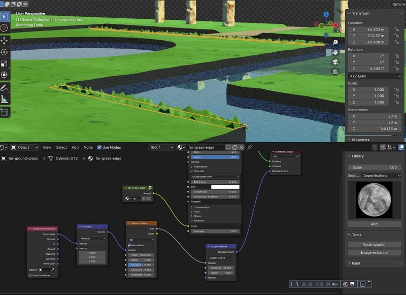Toggle lock for Scale X
This screenshot has height=295, width=406.
click(396, 89)
